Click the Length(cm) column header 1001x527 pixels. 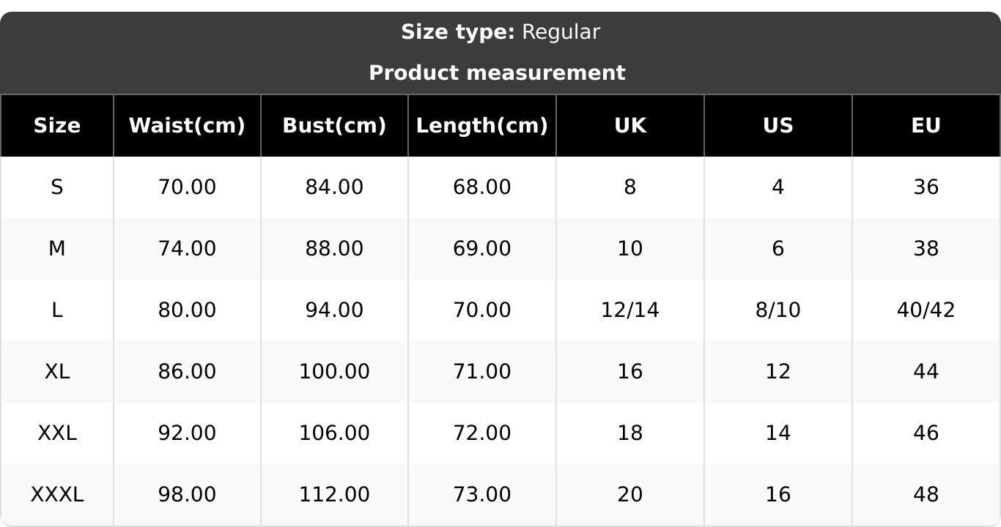click(481, 126)
